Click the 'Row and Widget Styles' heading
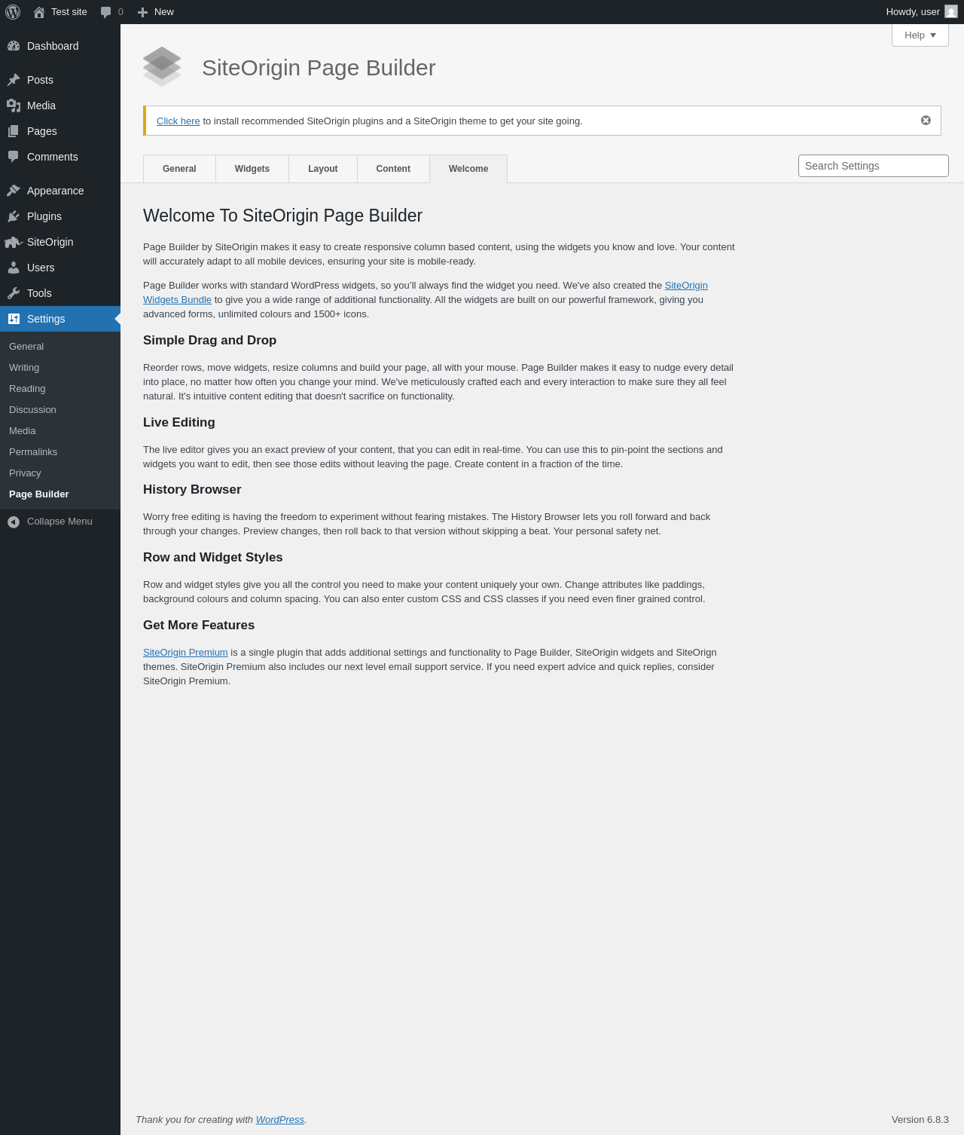The height and width of the screenshot is (1135, 964). pos(213,558)
